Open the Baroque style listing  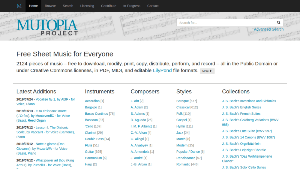click(x=182, y=101)
